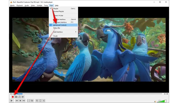Click the elapsed time 00:02 label
The height and width of the screenshot is (103, 178).
click(12, 94)
